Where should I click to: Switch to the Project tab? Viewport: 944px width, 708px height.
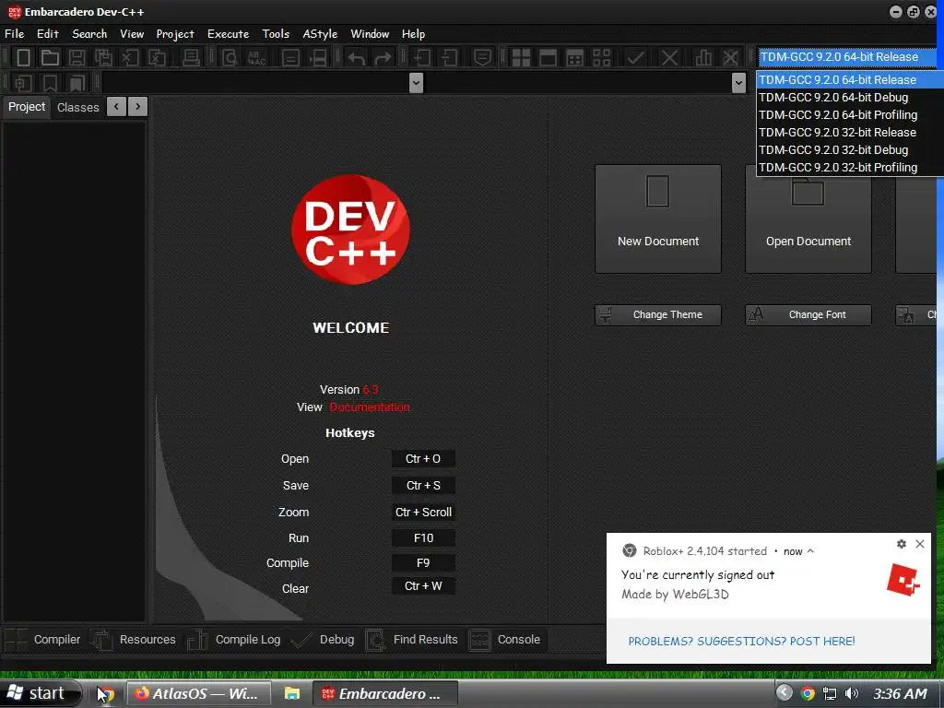click(x=27, y=107)
